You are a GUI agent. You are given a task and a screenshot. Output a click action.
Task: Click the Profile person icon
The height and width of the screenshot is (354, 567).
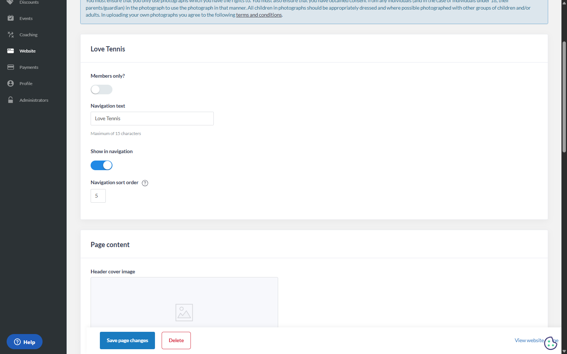click(x=11, y=84)
